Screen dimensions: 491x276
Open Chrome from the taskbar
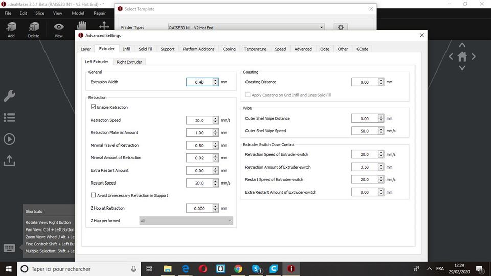click(x=238, y=269)
